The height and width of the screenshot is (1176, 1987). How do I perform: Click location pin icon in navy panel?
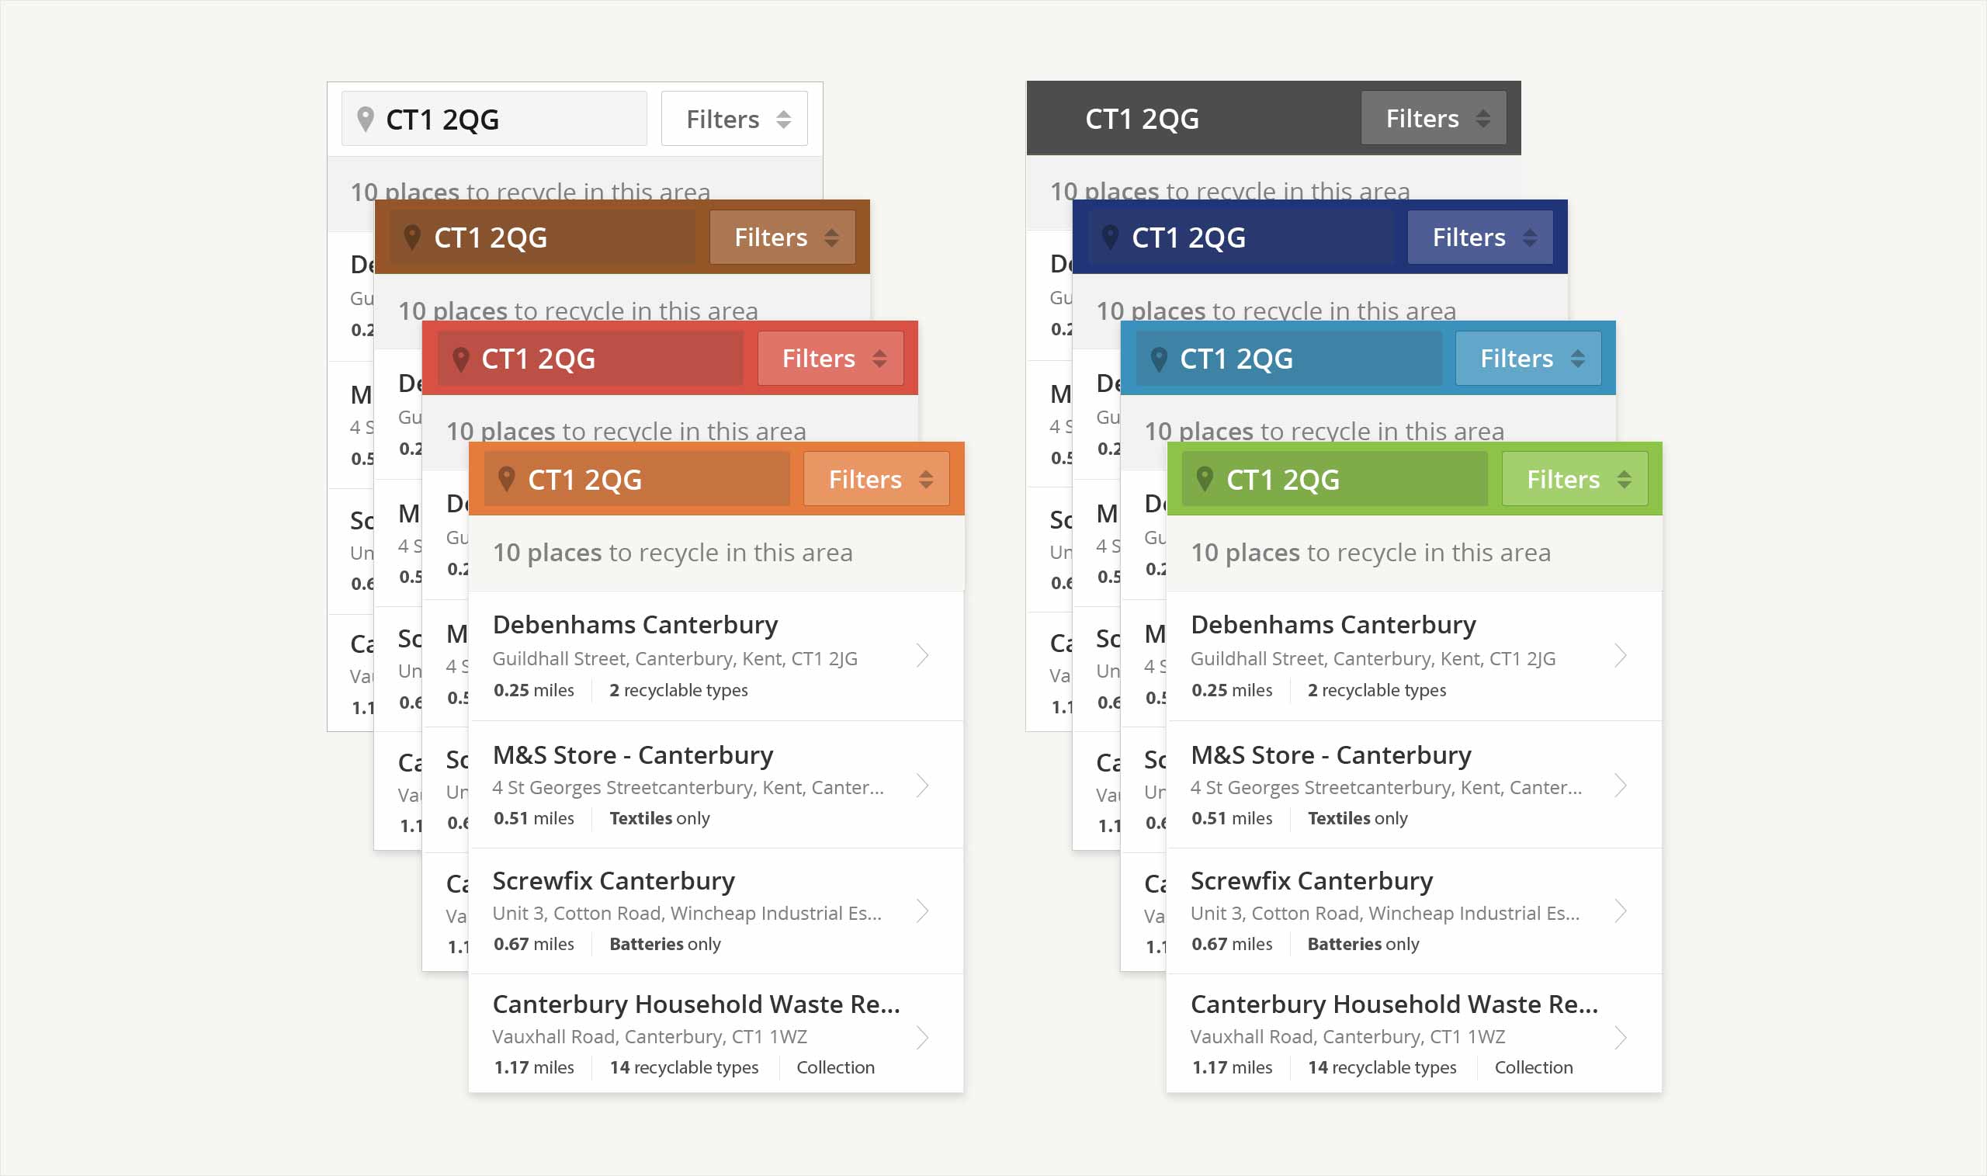pyautogui.click(x=1110, y=237)
